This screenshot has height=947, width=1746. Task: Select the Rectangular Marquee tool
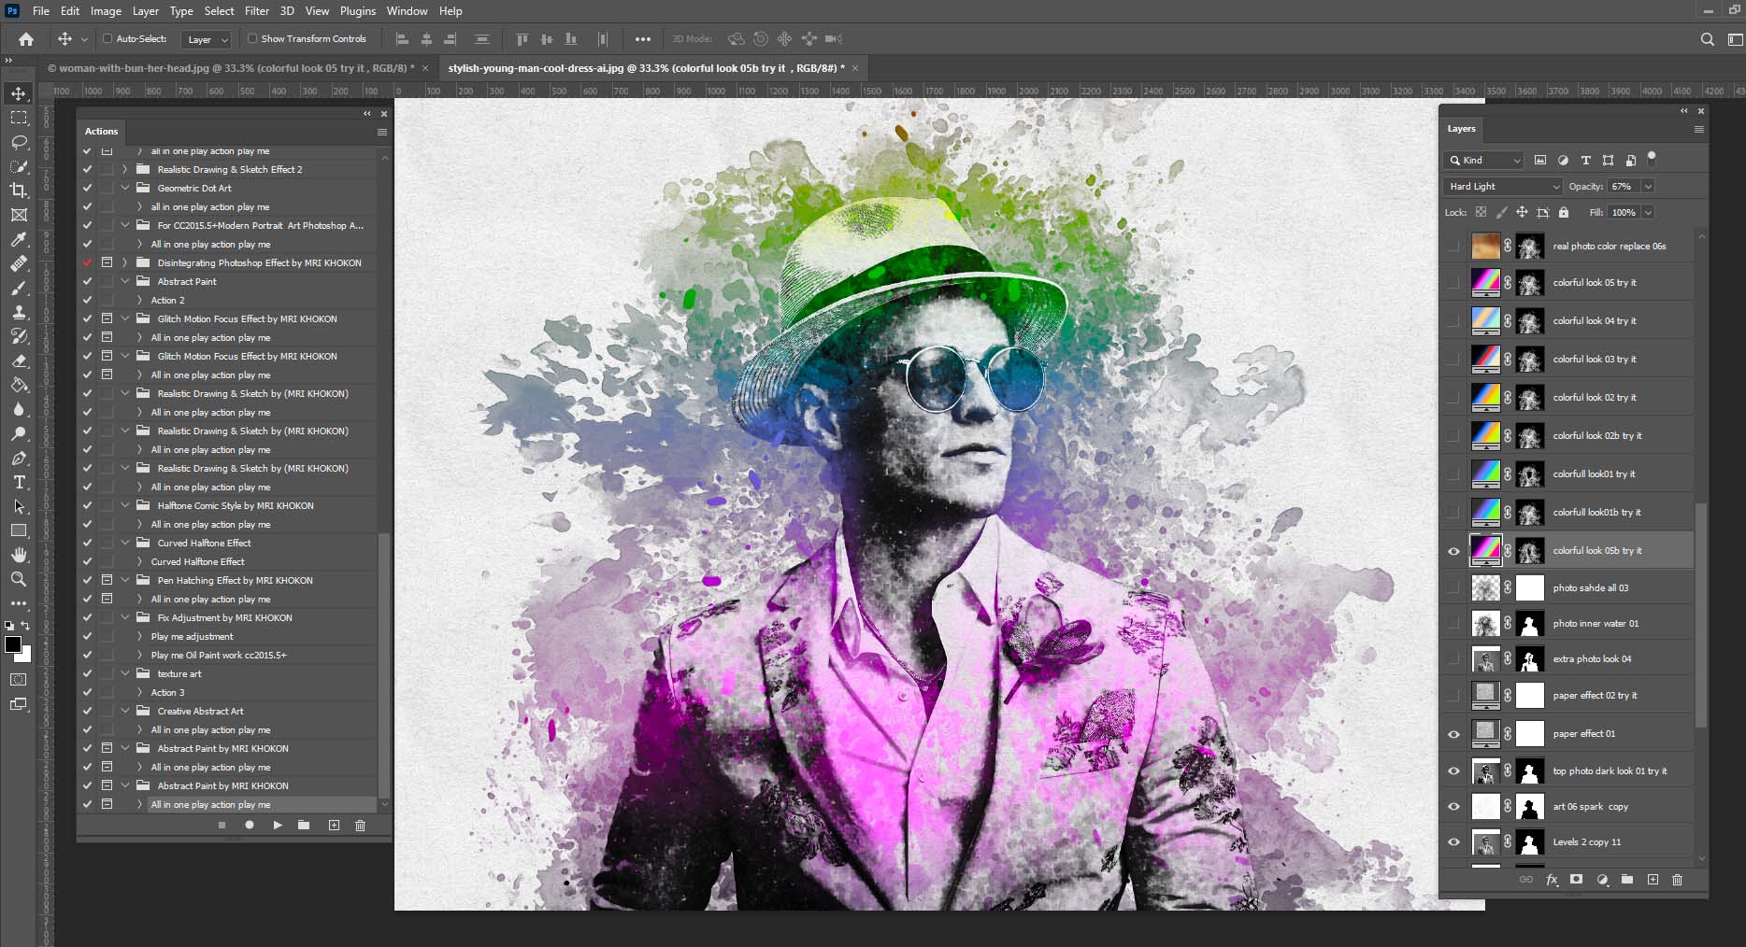point(19,119)
